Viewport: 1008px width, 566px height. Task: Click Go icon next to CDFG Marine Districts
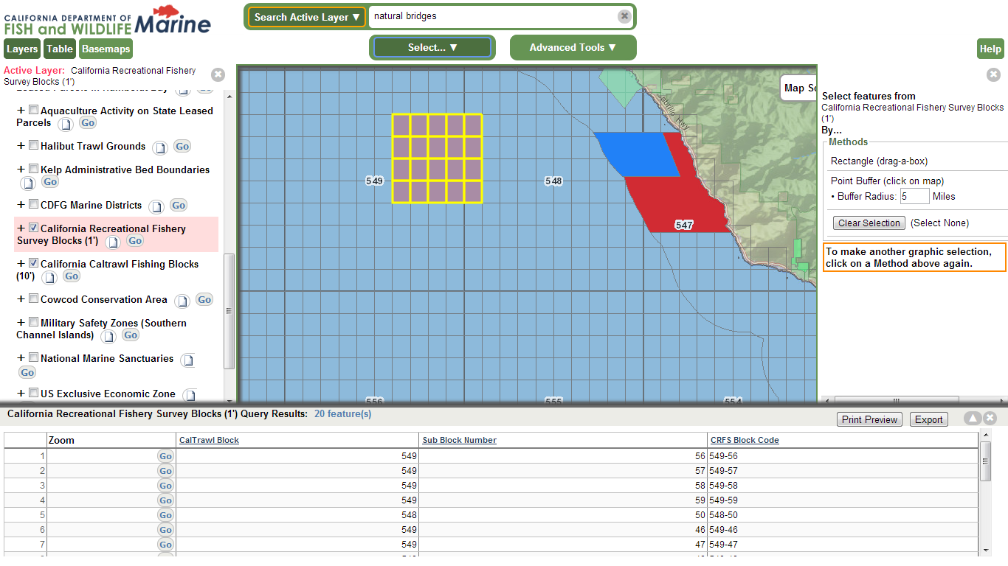tap(179, 206)
